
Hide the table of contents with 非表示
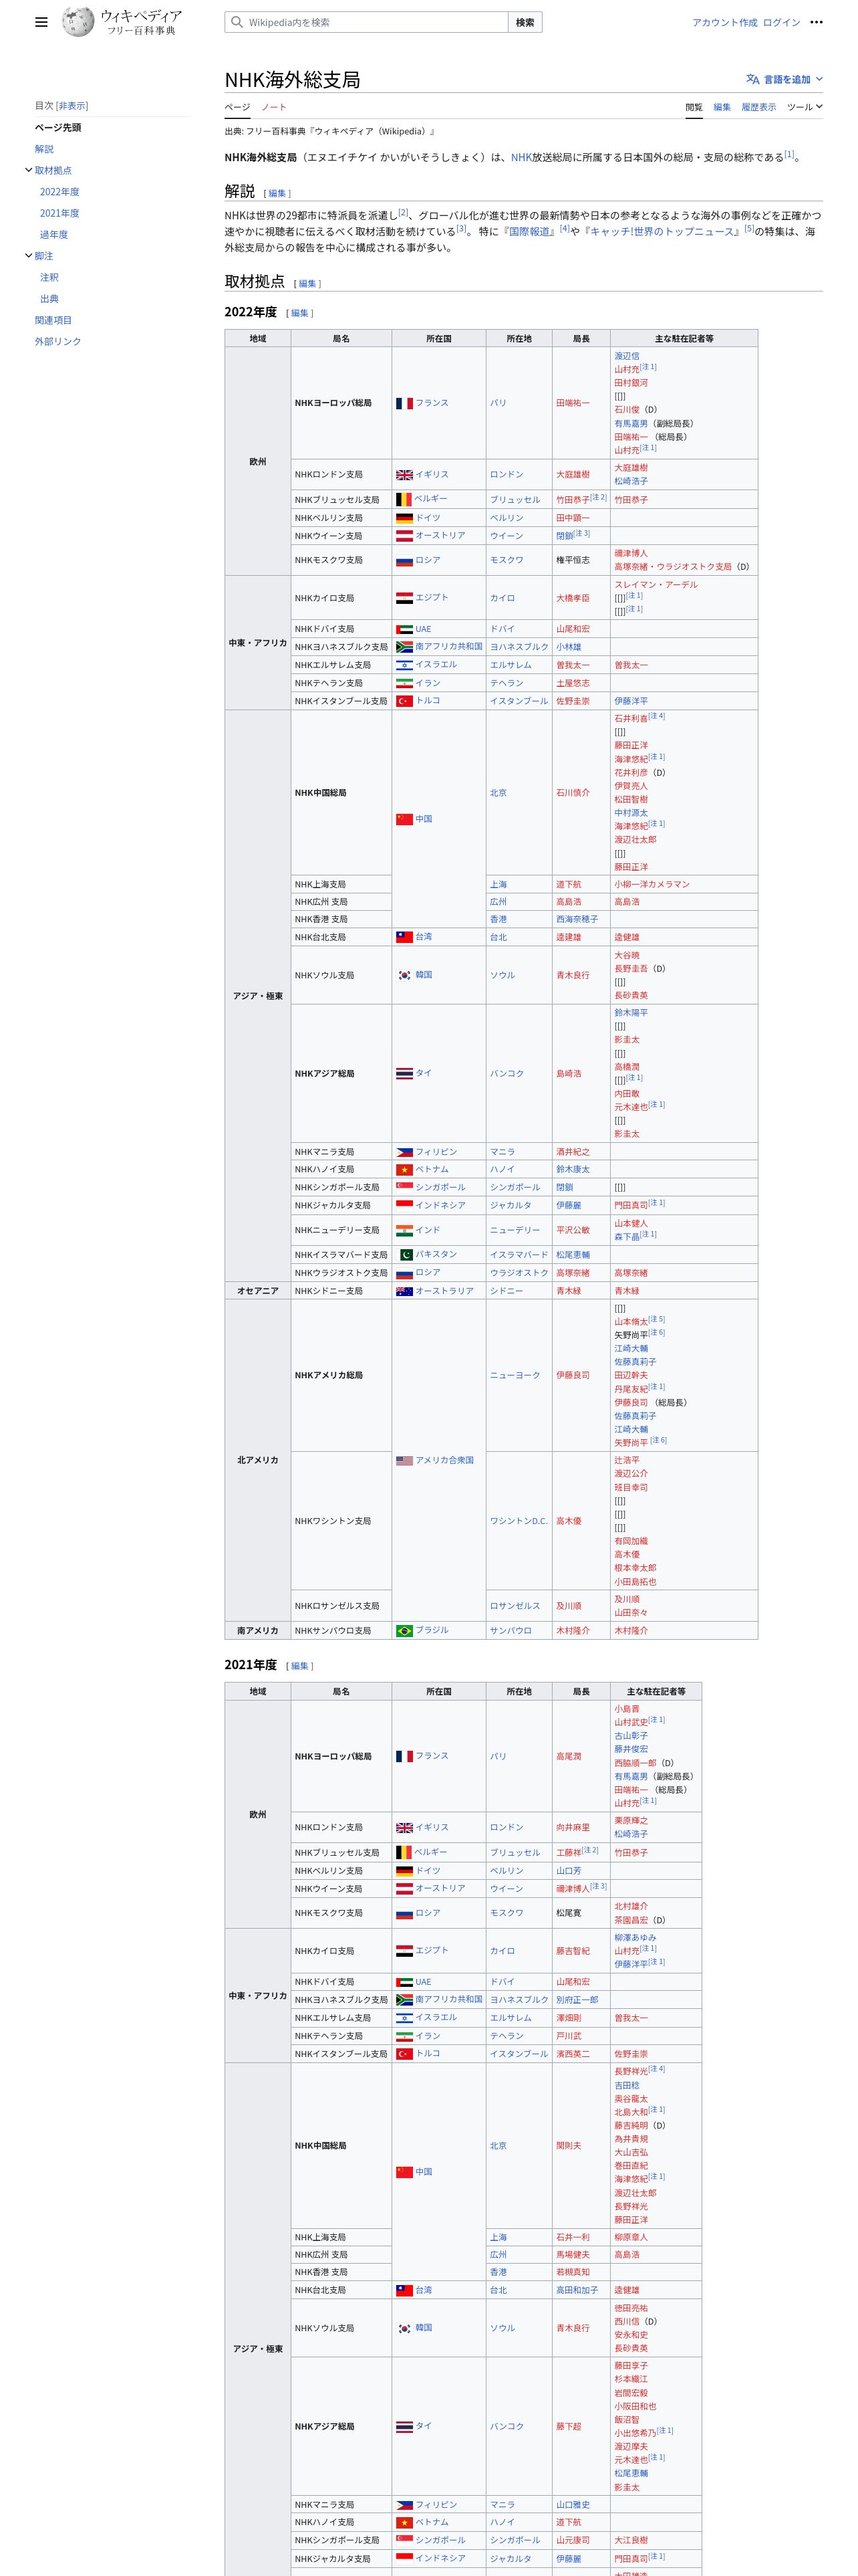click(72, 105)
